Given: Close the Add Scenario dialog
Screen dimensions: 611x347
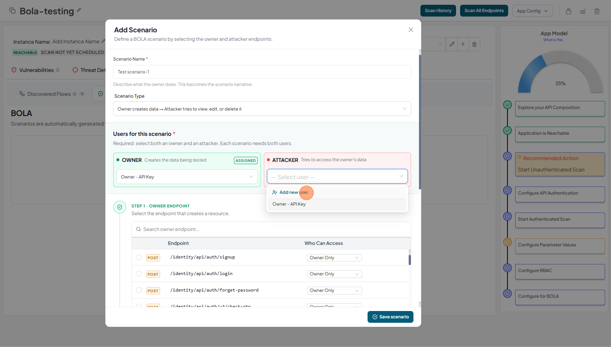Looking at the screenshot, I should (x=411, y=30).
